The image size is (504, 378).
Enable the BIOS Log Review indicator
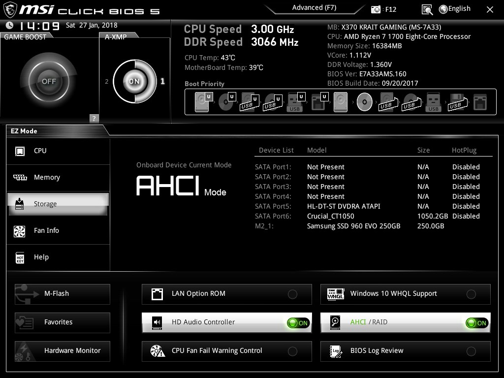pos(471,351)
